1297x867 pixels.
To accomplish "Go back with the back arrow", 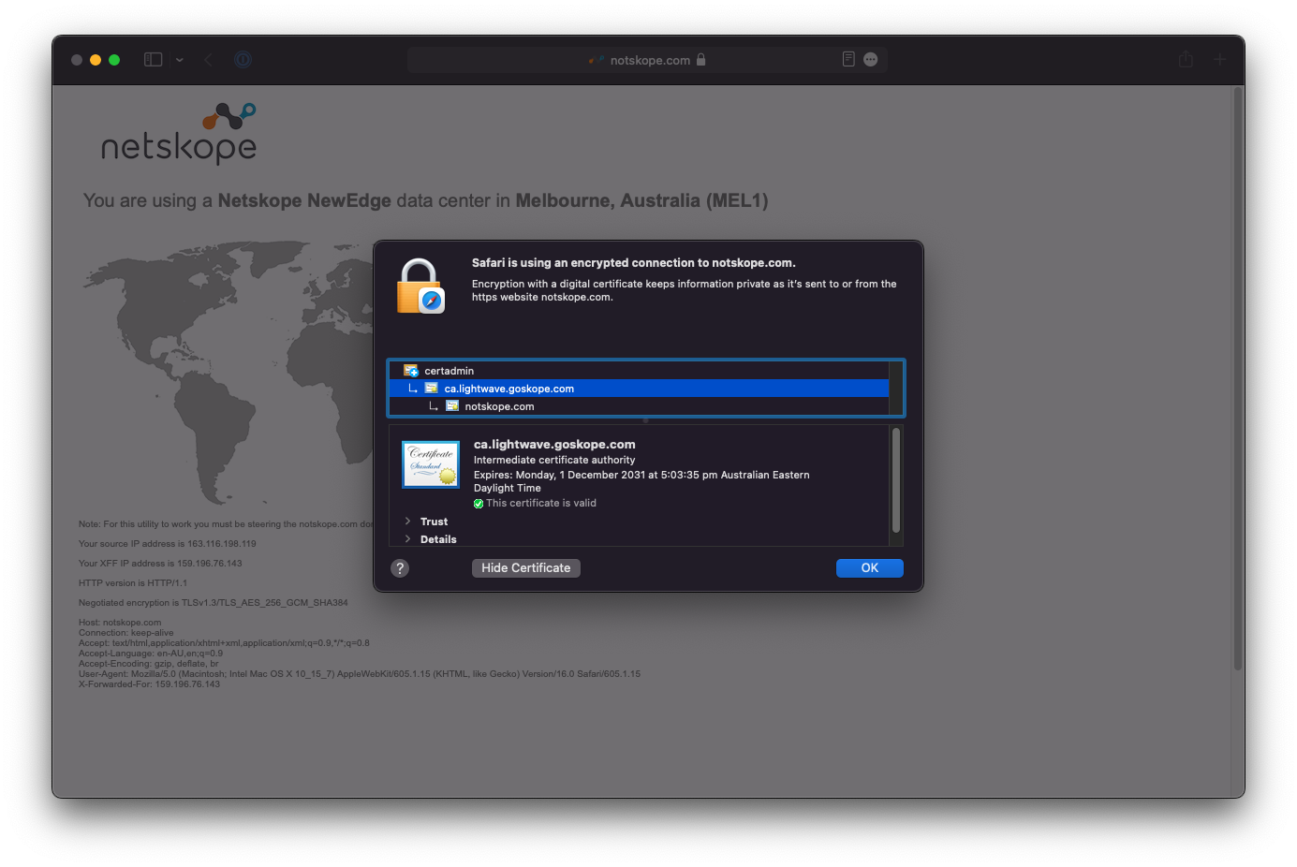I will 208,59.
